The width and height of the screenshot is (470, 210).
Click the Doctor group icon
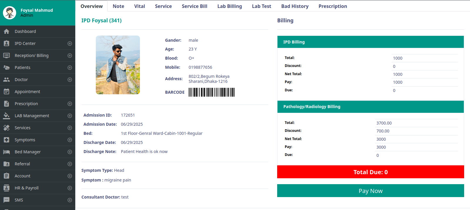pos(6,80)
